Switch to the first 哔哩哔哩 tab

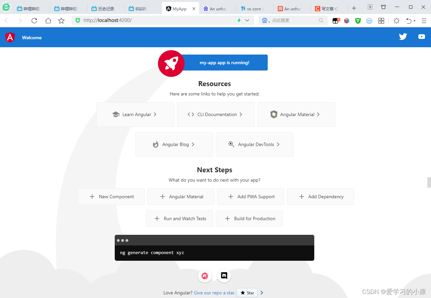[31, 9]
